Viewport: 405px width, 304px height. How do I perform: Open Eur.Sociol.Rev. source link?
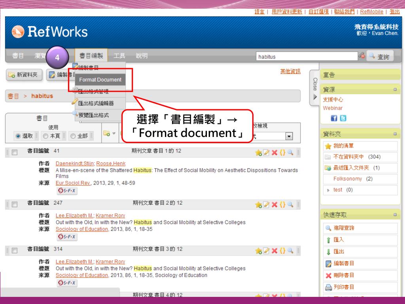[x=73, y=183]
